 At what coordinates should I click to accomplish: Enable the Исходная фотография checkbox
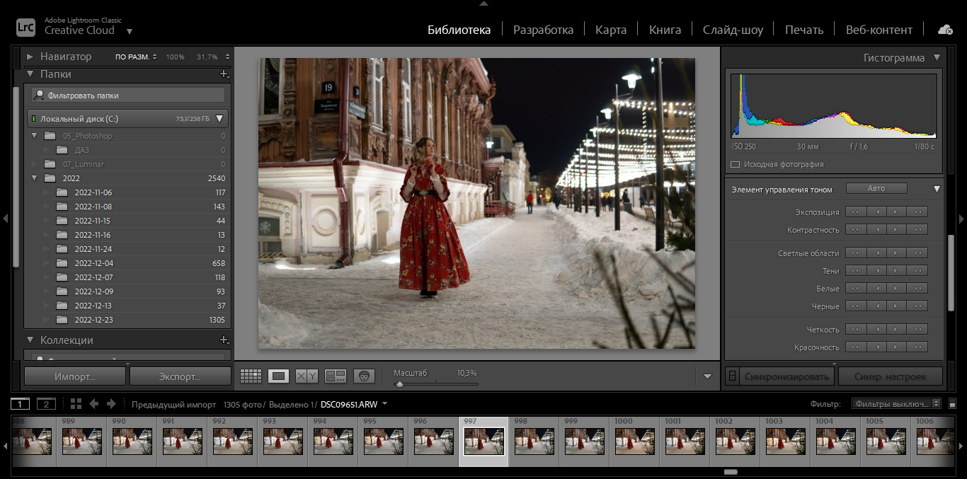[x=736, y=164]
